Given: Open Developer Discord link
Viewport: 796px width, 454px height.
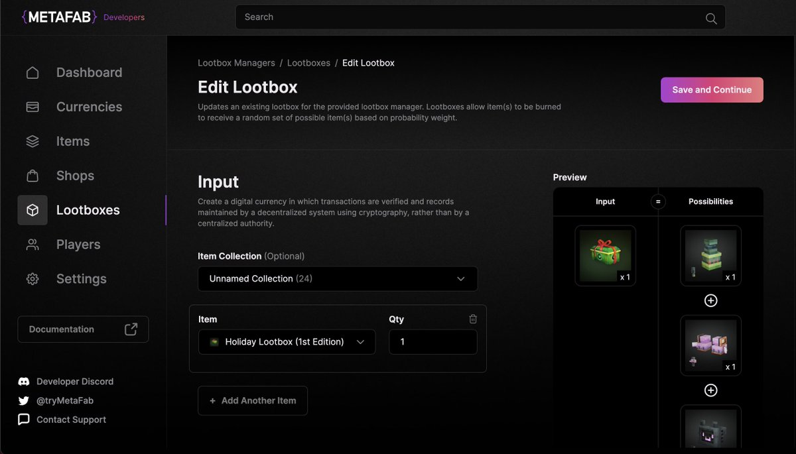Looking at the screenshot, I should tap(75, 382).
